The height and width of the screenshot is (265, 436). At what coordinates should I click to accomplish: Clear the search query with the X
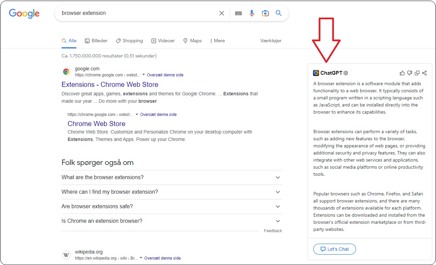coord(221,13)
